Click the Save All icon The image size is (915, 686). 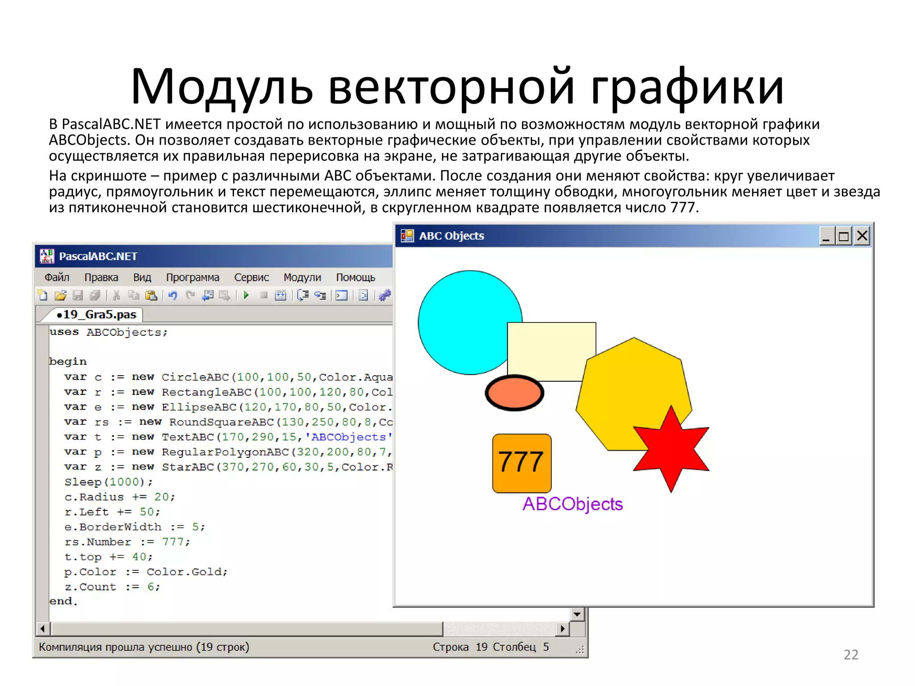95,295
